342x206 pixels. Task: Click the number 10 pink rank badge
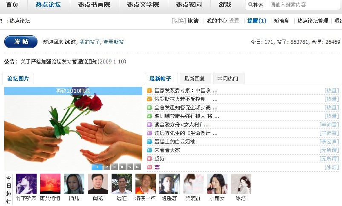click(149, 167)
